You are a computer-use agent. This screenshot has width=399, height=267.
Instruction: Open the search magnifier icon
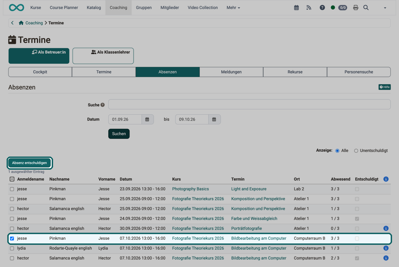tap(366, 8)
